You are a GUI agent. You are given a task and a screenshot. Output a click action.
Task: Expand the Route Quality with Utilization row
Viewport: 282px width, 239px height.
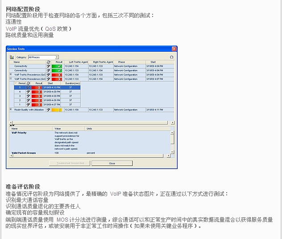[11, 109]
